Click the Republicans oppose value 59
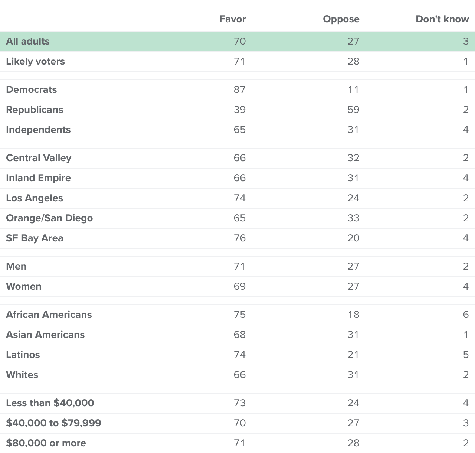Image resolution: width=475 pixels, height=453 pixels. [x=353, y=110]
